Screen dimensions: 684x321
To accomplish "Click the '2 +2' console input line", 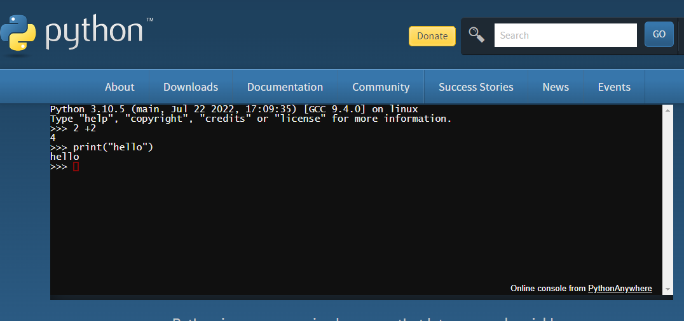I will 73,128.
